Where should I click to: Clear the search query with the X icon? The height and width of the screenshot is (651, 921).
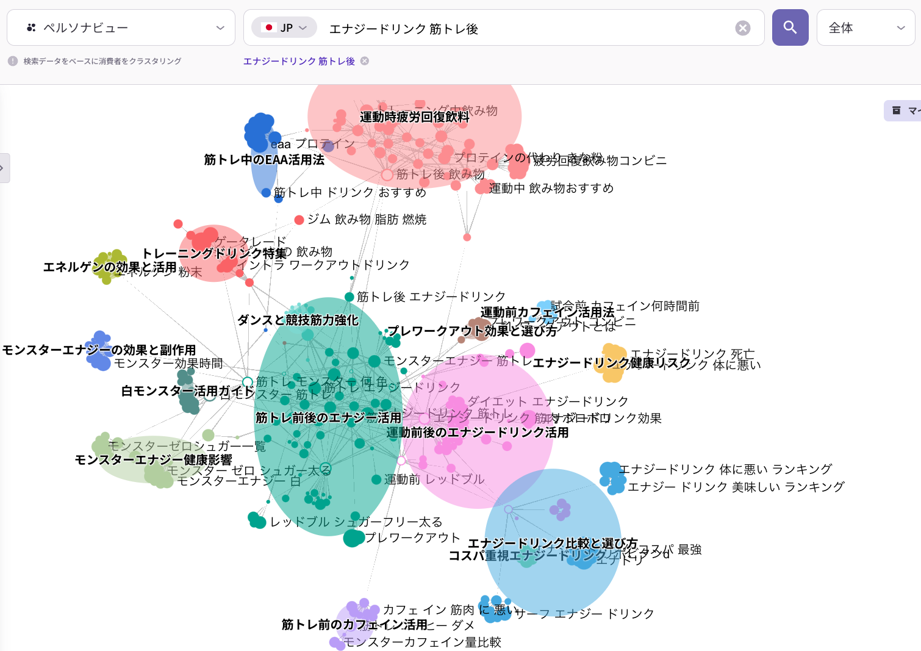742,28
